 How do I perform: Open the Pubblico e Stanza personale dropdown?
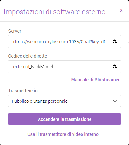pyautogui.click(x=64, y=101)
